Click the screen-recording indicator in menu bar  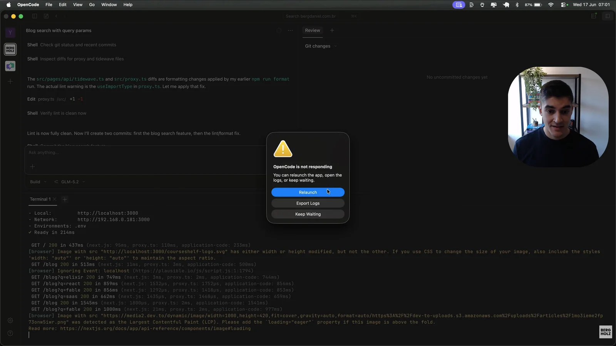[459, 5]
